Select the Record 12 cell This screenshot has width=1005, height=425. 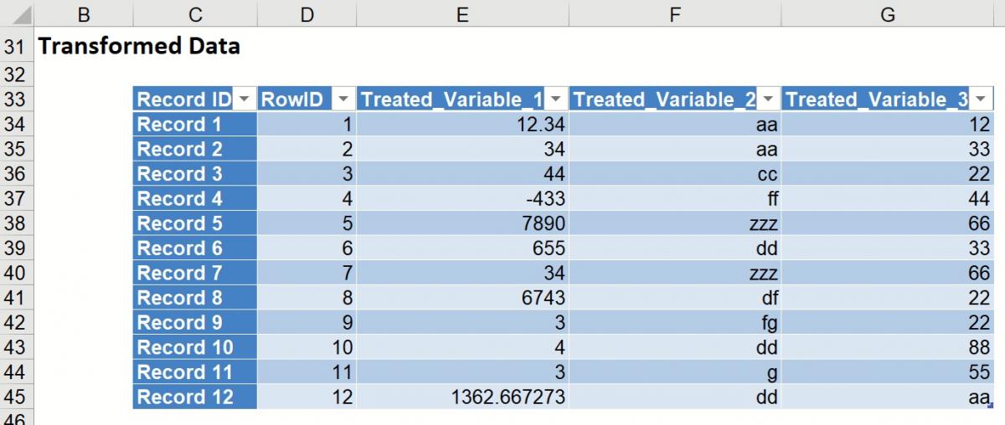click(x=194, y=397)
